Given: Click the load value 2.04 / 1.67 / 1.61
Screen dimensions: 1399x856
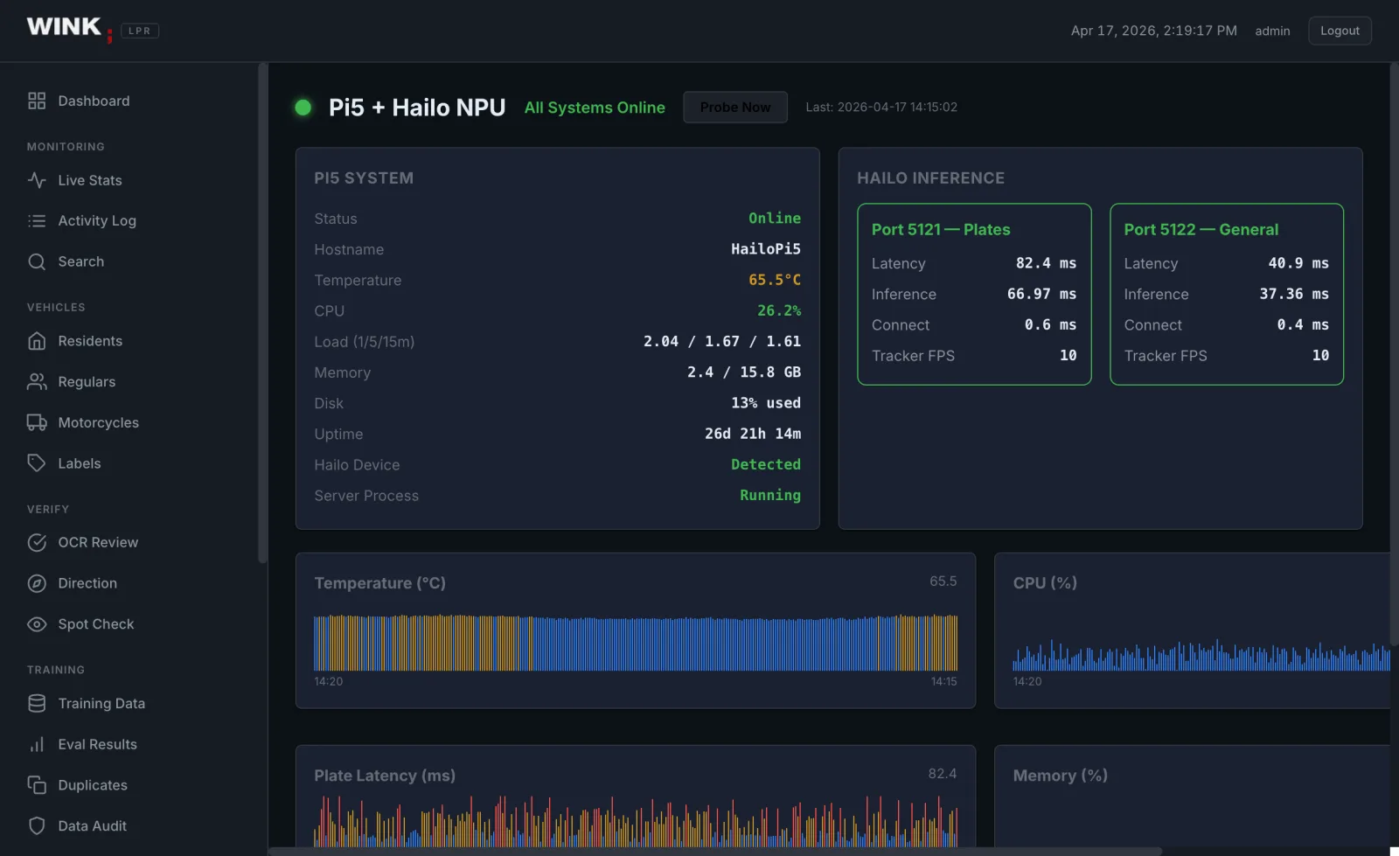Looking at the screenshot, I should [722, 341].
